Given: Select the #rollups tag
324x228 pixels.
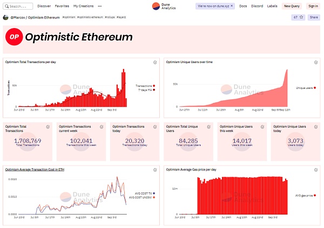Looking at the screenshot, I should coord(110,17).
